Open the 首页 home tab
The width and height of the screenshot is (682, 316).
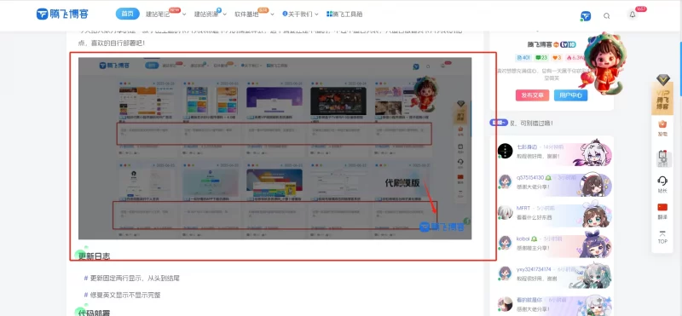point(127,14)
